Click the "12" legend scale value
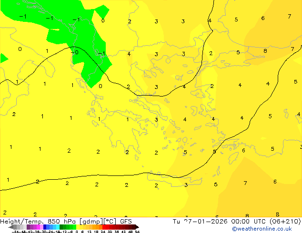 coord(90,232)
